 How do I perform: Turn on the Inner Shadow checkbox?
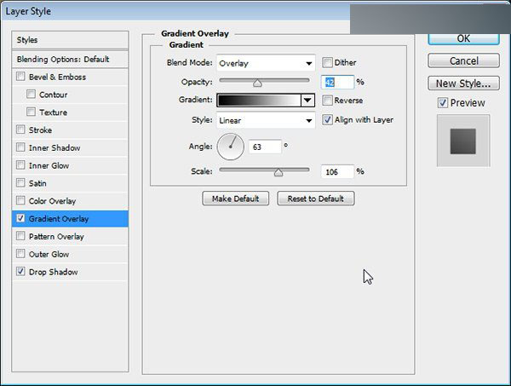click(x=20, y=147)
